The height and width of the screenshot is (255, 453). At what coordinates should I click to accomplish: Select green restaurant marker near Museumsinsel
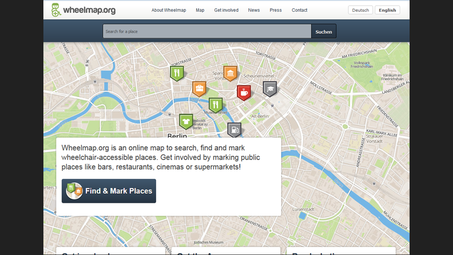point(216,105)
